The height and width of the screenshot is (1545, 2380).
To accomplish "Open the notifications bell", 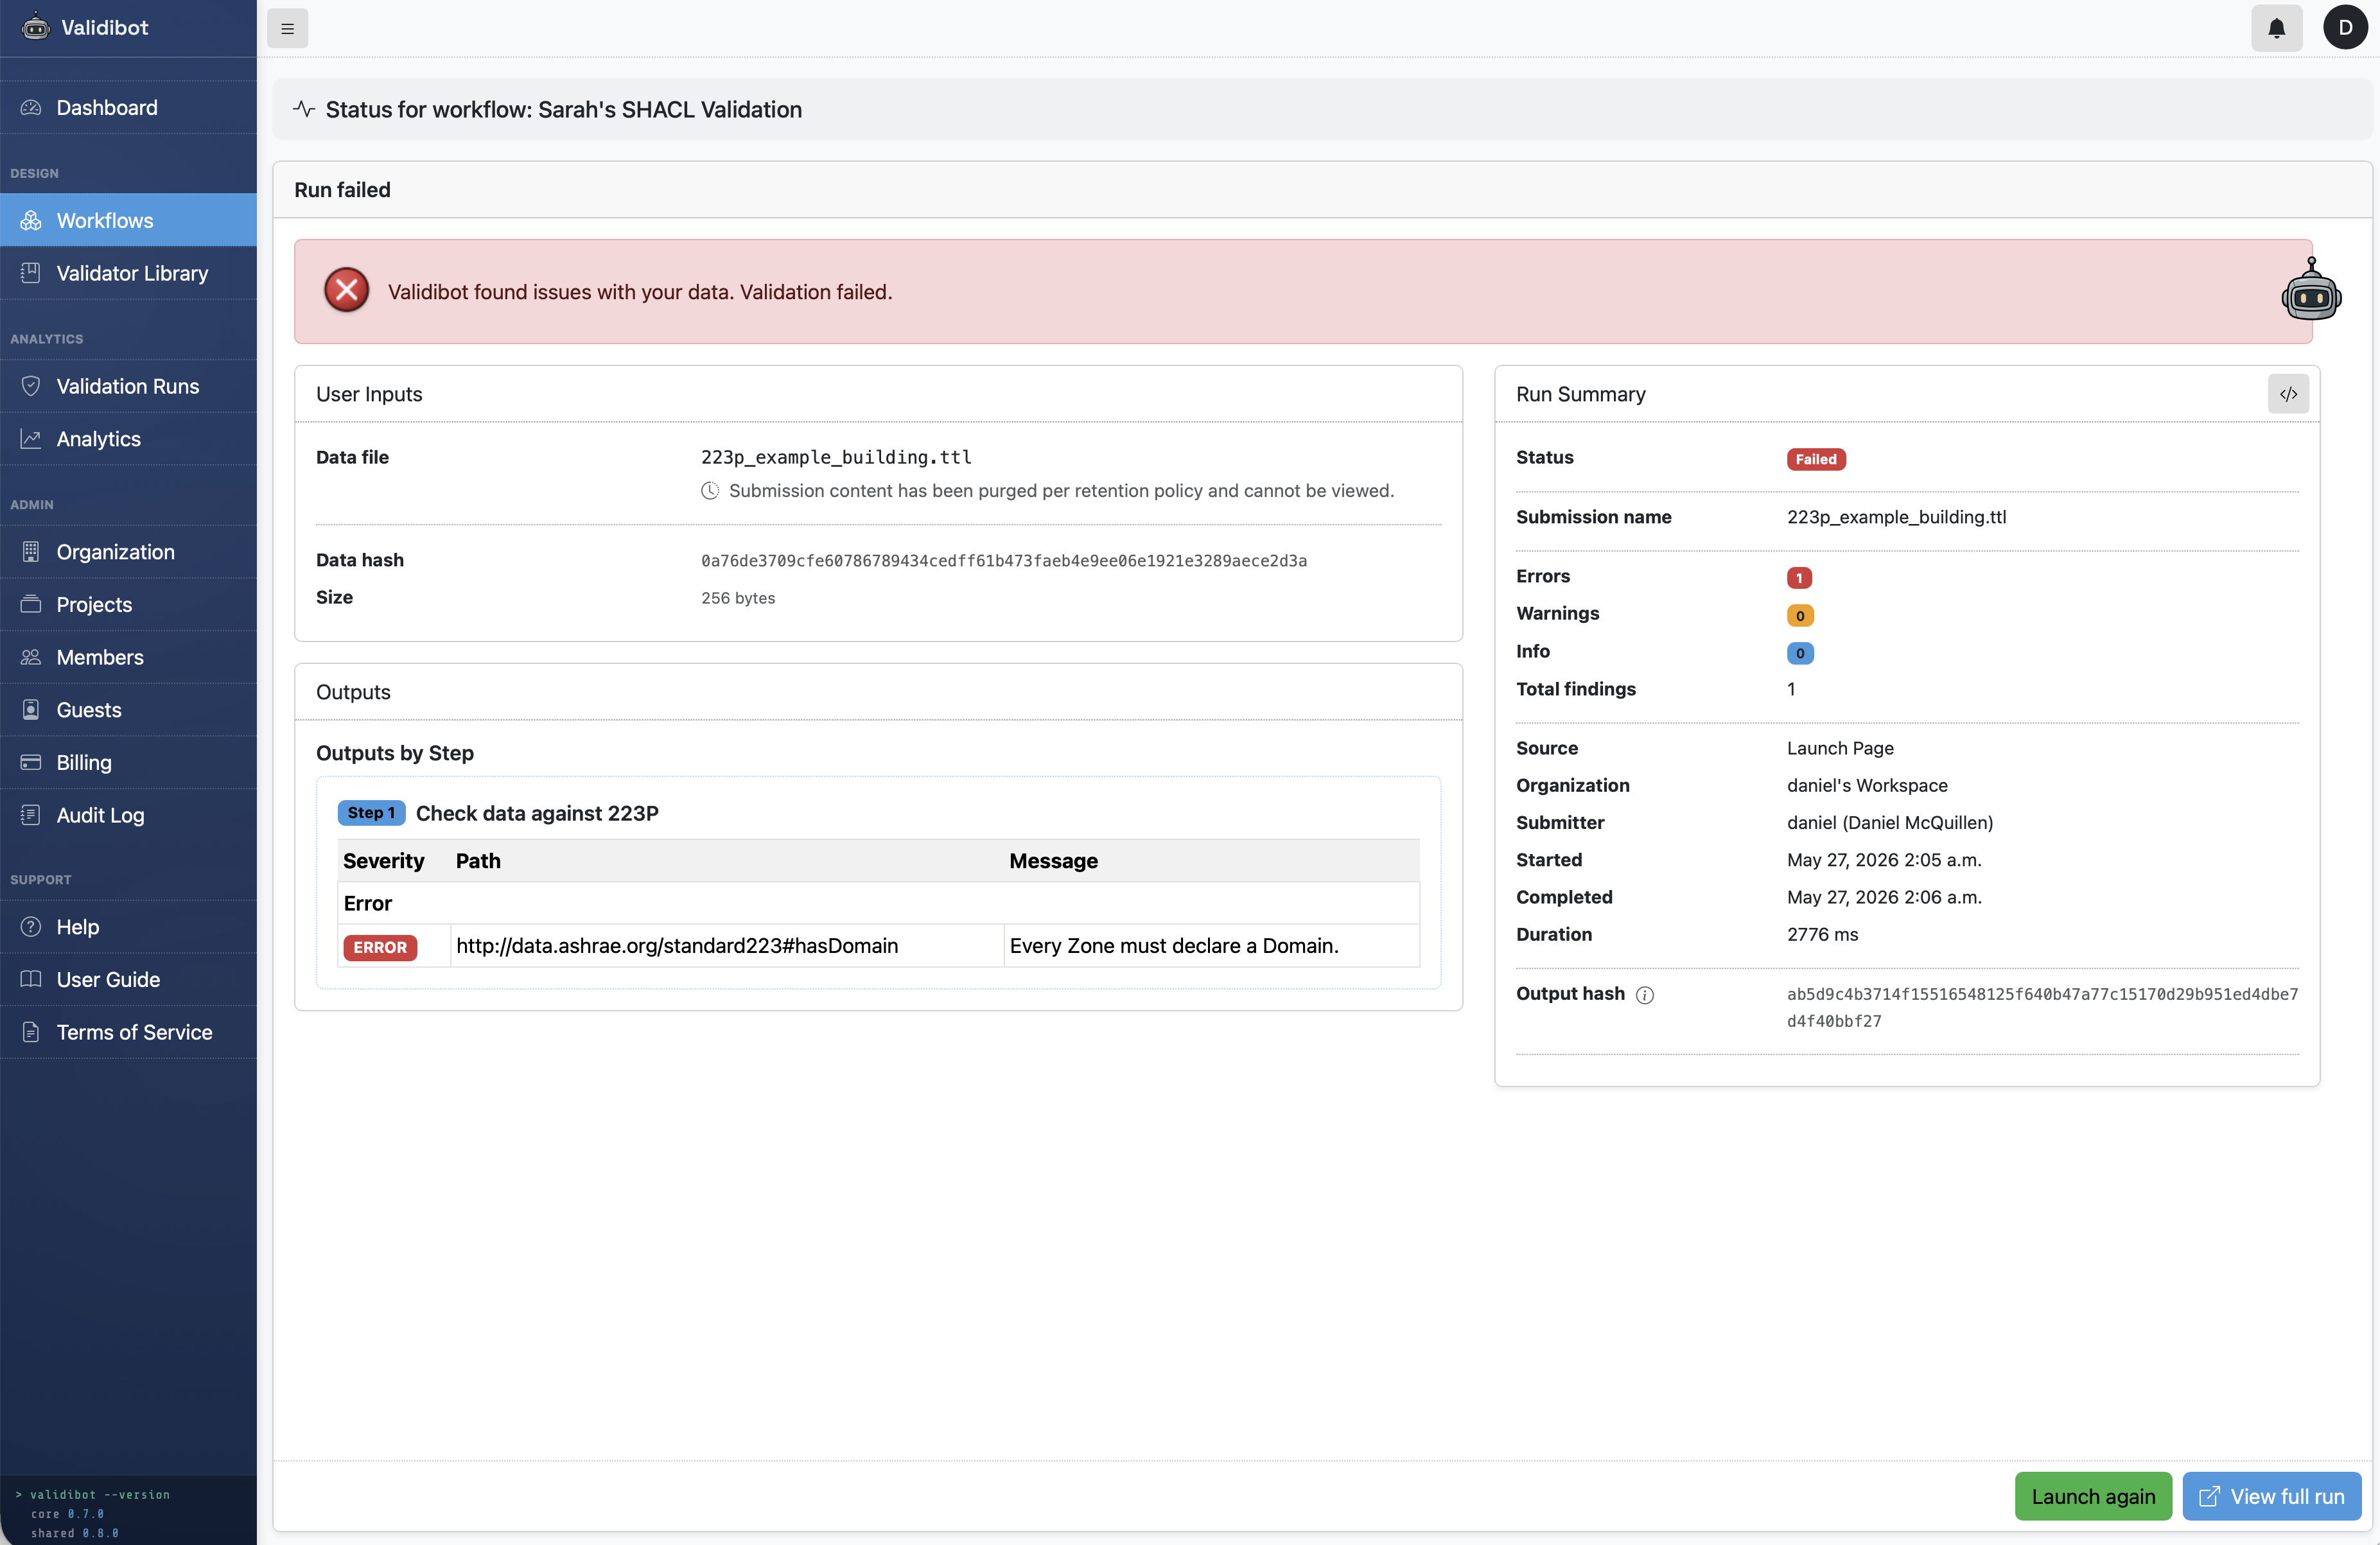I will 2276,28.
